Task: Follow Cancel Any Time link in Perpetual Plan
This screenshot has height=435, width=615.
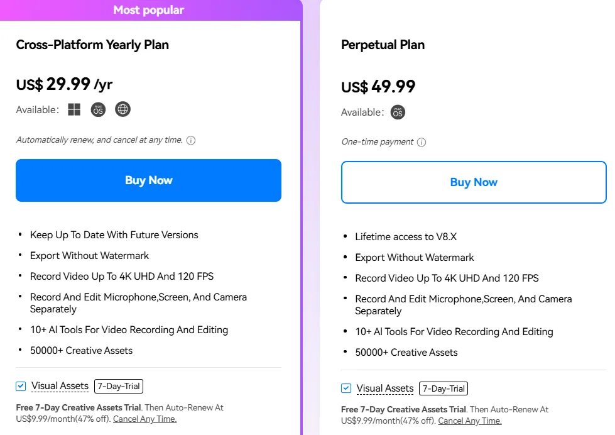Action: (x=470, y=421)
